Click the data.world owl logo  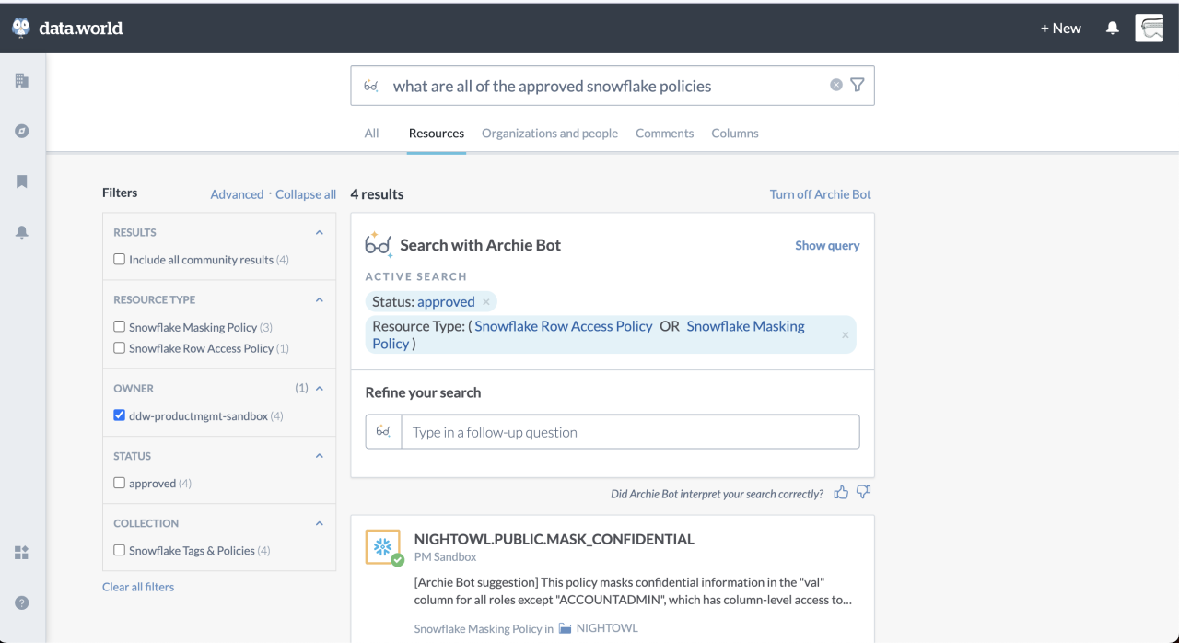pos(21,28)
